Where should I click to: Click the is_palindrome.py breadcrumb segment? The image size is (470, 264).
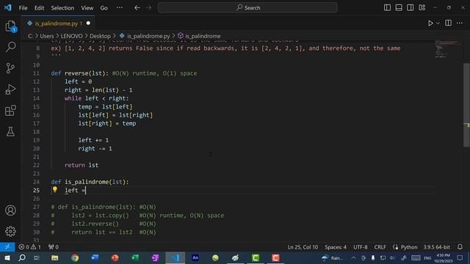(145, 36)
